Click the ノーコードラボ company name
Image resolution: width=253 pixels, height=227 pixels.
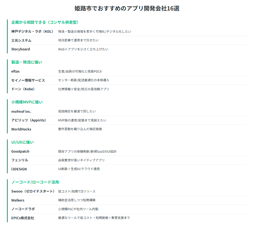pyautogui.click(x=23, y=209)
